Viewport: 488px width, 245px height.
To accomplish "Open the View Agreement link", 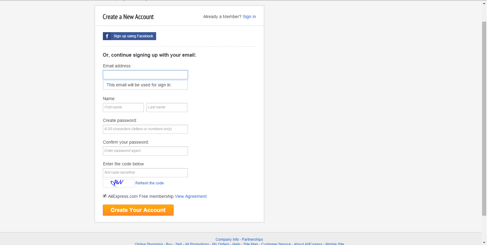I will click(190, 196).
